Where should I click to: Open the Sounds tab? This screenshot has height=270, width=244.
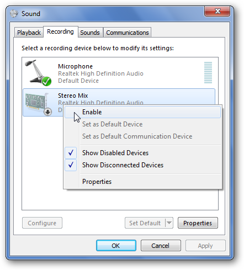point(90,33)
